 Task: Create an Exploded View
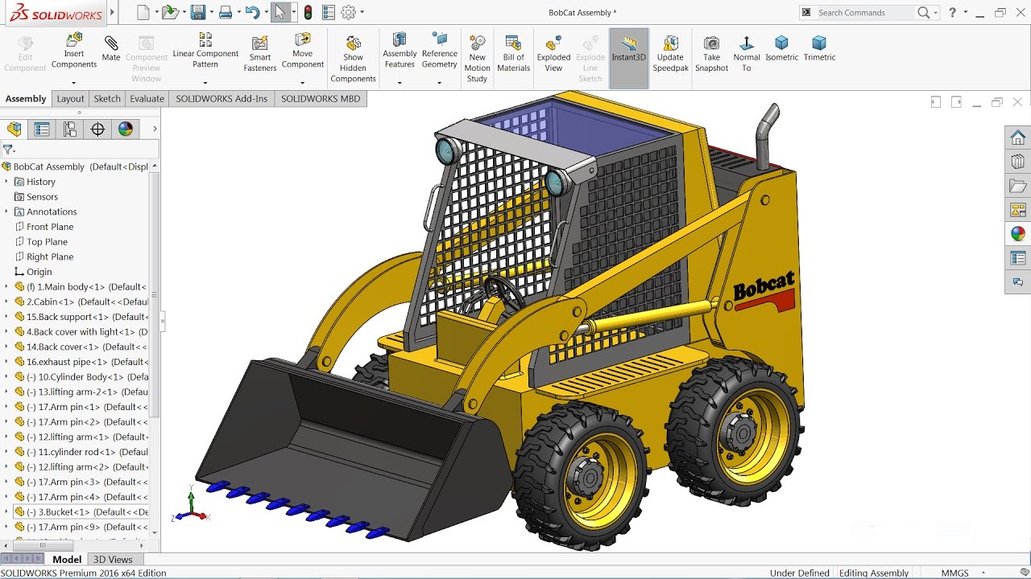click(553, 53)
